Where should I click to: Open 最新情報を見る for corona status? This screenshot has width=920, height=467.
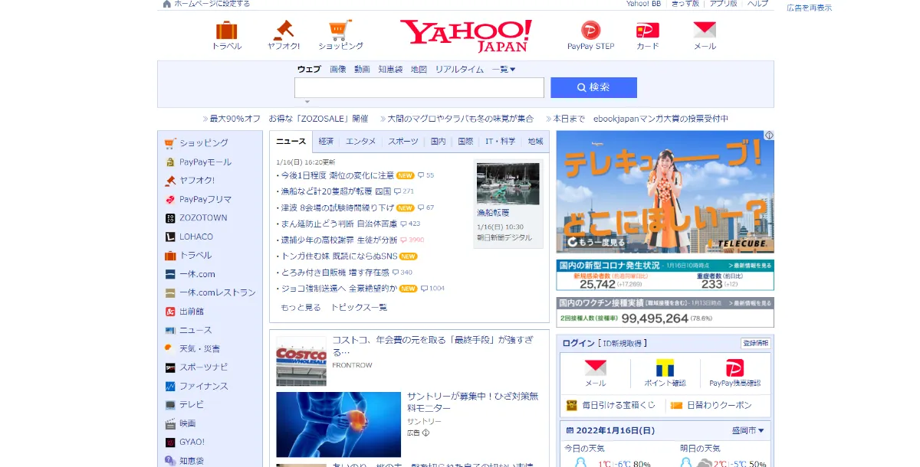click(751, 264)
